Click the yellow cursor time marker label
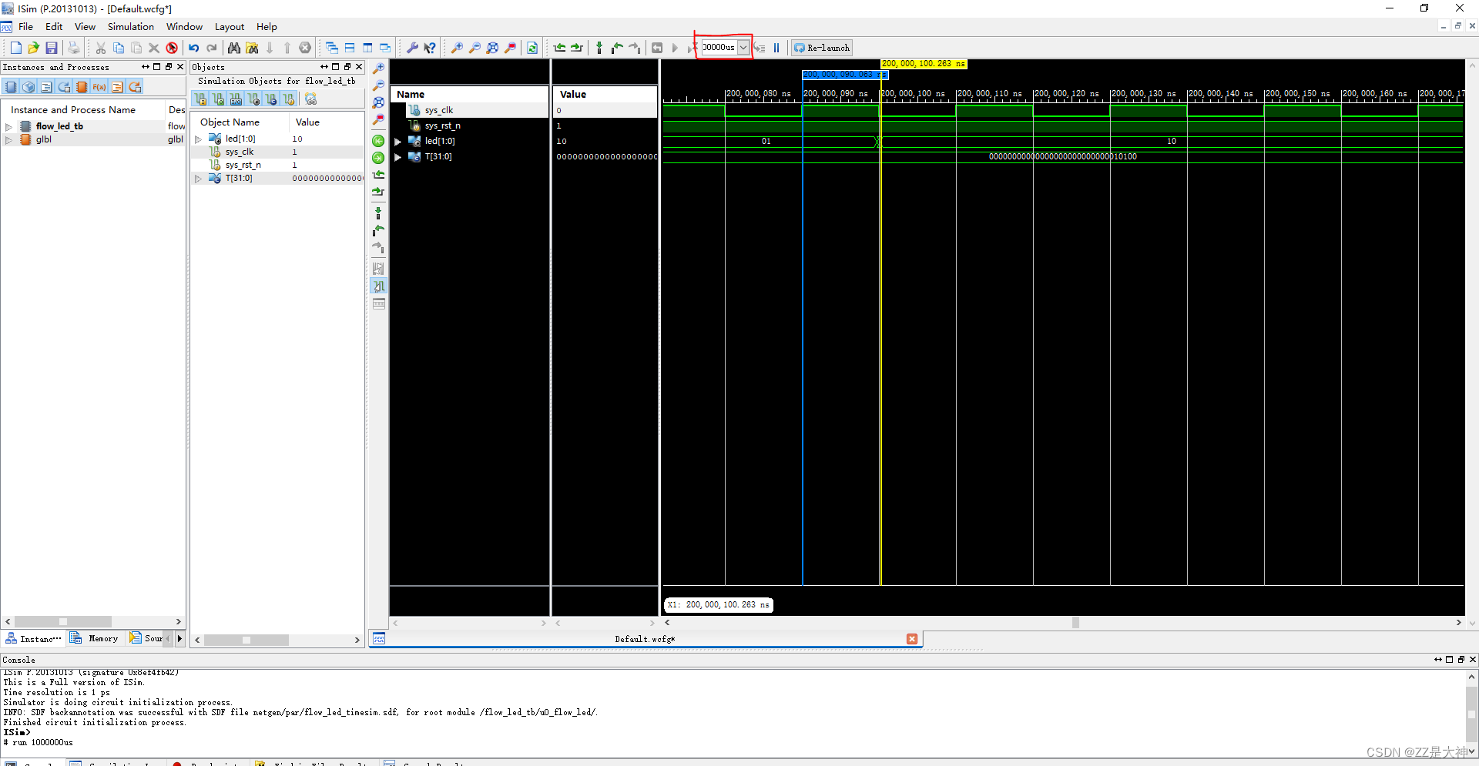Image resolution: width=1479 pixels, height=766 pixels. tap(924, 64)
